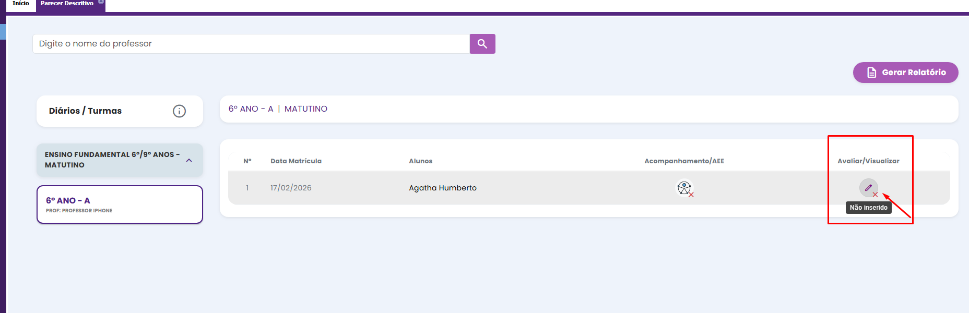Click student name Agatha Humberto

click(442, 188)
